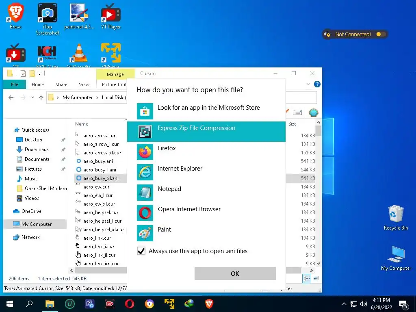Toggle the Not Connected switch
Image resolution: width=416 pixels, height=312 pixels.
[x=380, y=34]
